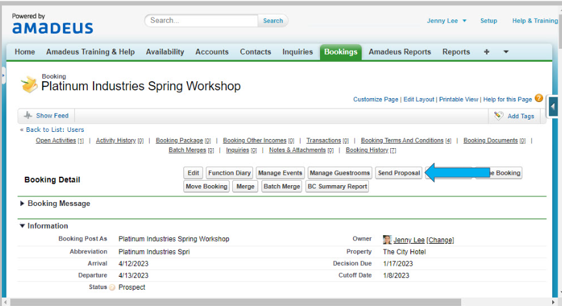The width and height of the screenshot is (562, 306).
Task: Click Customize Page link
Action: [375, 99]
